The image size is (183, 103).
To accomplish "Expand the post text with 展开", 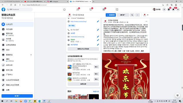I will (142, 51).
